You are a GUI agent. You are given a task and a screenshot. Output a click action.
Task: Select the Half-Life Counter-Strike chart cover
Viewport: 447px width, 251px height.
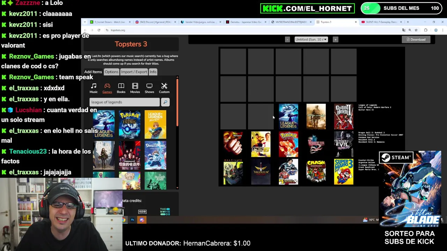[x=233, y=172]
